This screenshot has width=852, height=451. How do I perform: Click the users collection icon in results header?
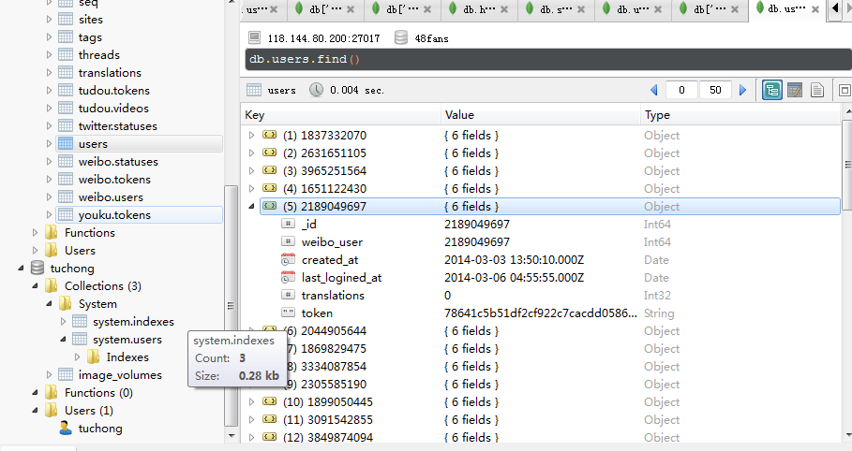254,90
